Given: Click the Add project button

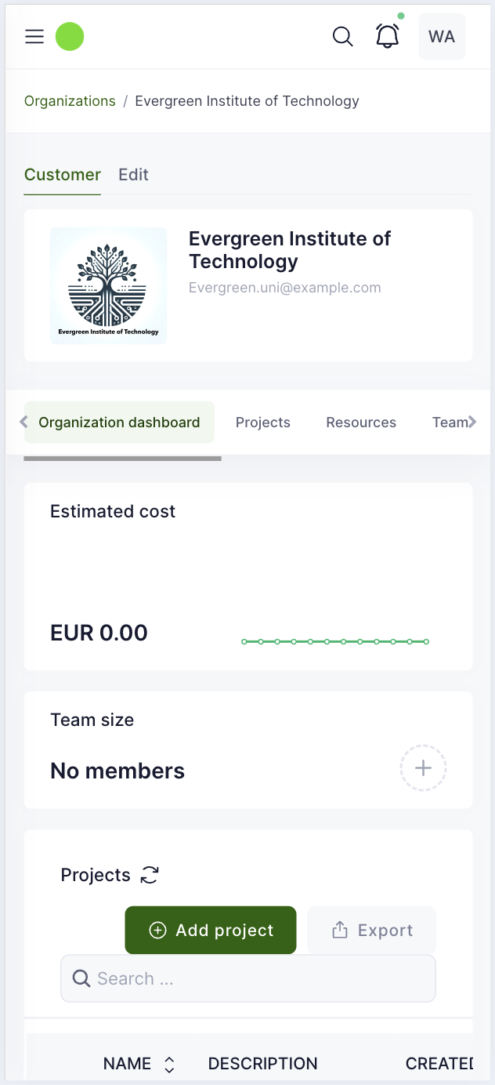Looking at the screenshot, I should [211, 931].
